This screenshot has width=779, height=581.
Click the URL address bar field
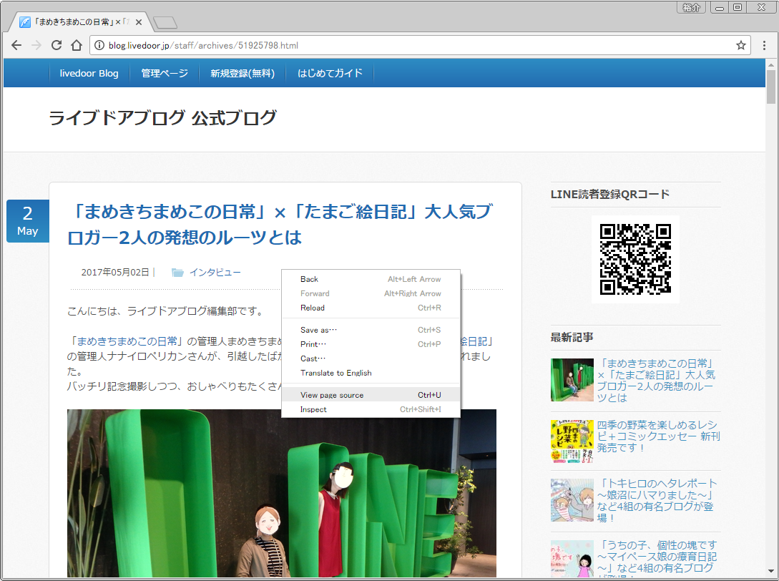pyautogui.click(x=415, y=46)
